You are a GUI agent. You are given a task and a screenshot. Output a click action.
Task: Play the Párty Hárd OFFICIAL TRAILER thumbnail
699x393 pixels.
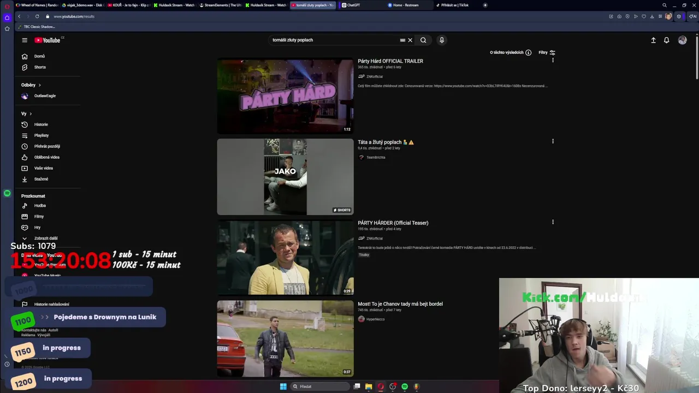286,96
